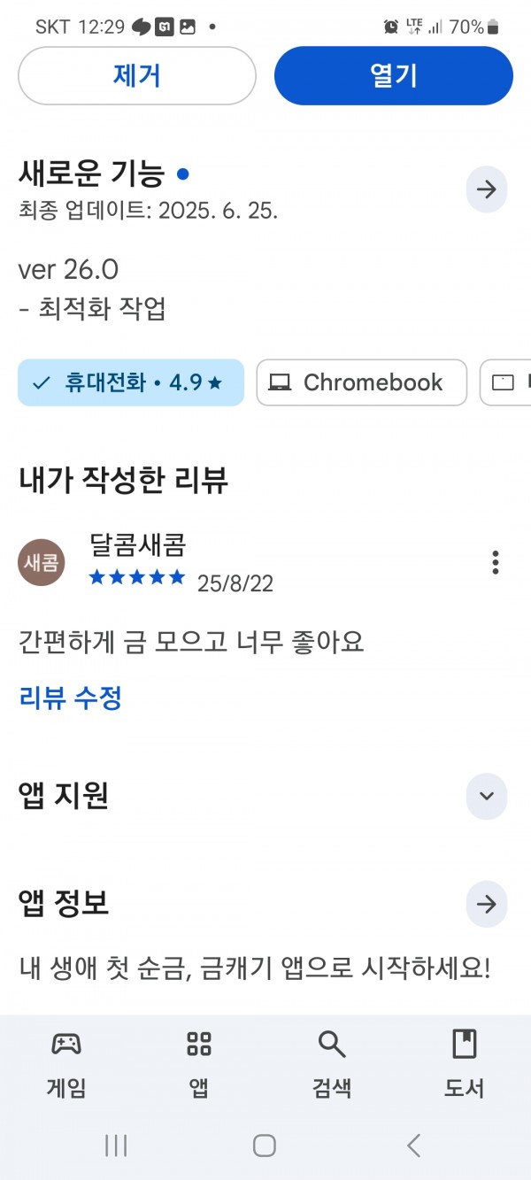Tap the 게임 controller icon
531x1180 pixels.
coord(66,1045)
